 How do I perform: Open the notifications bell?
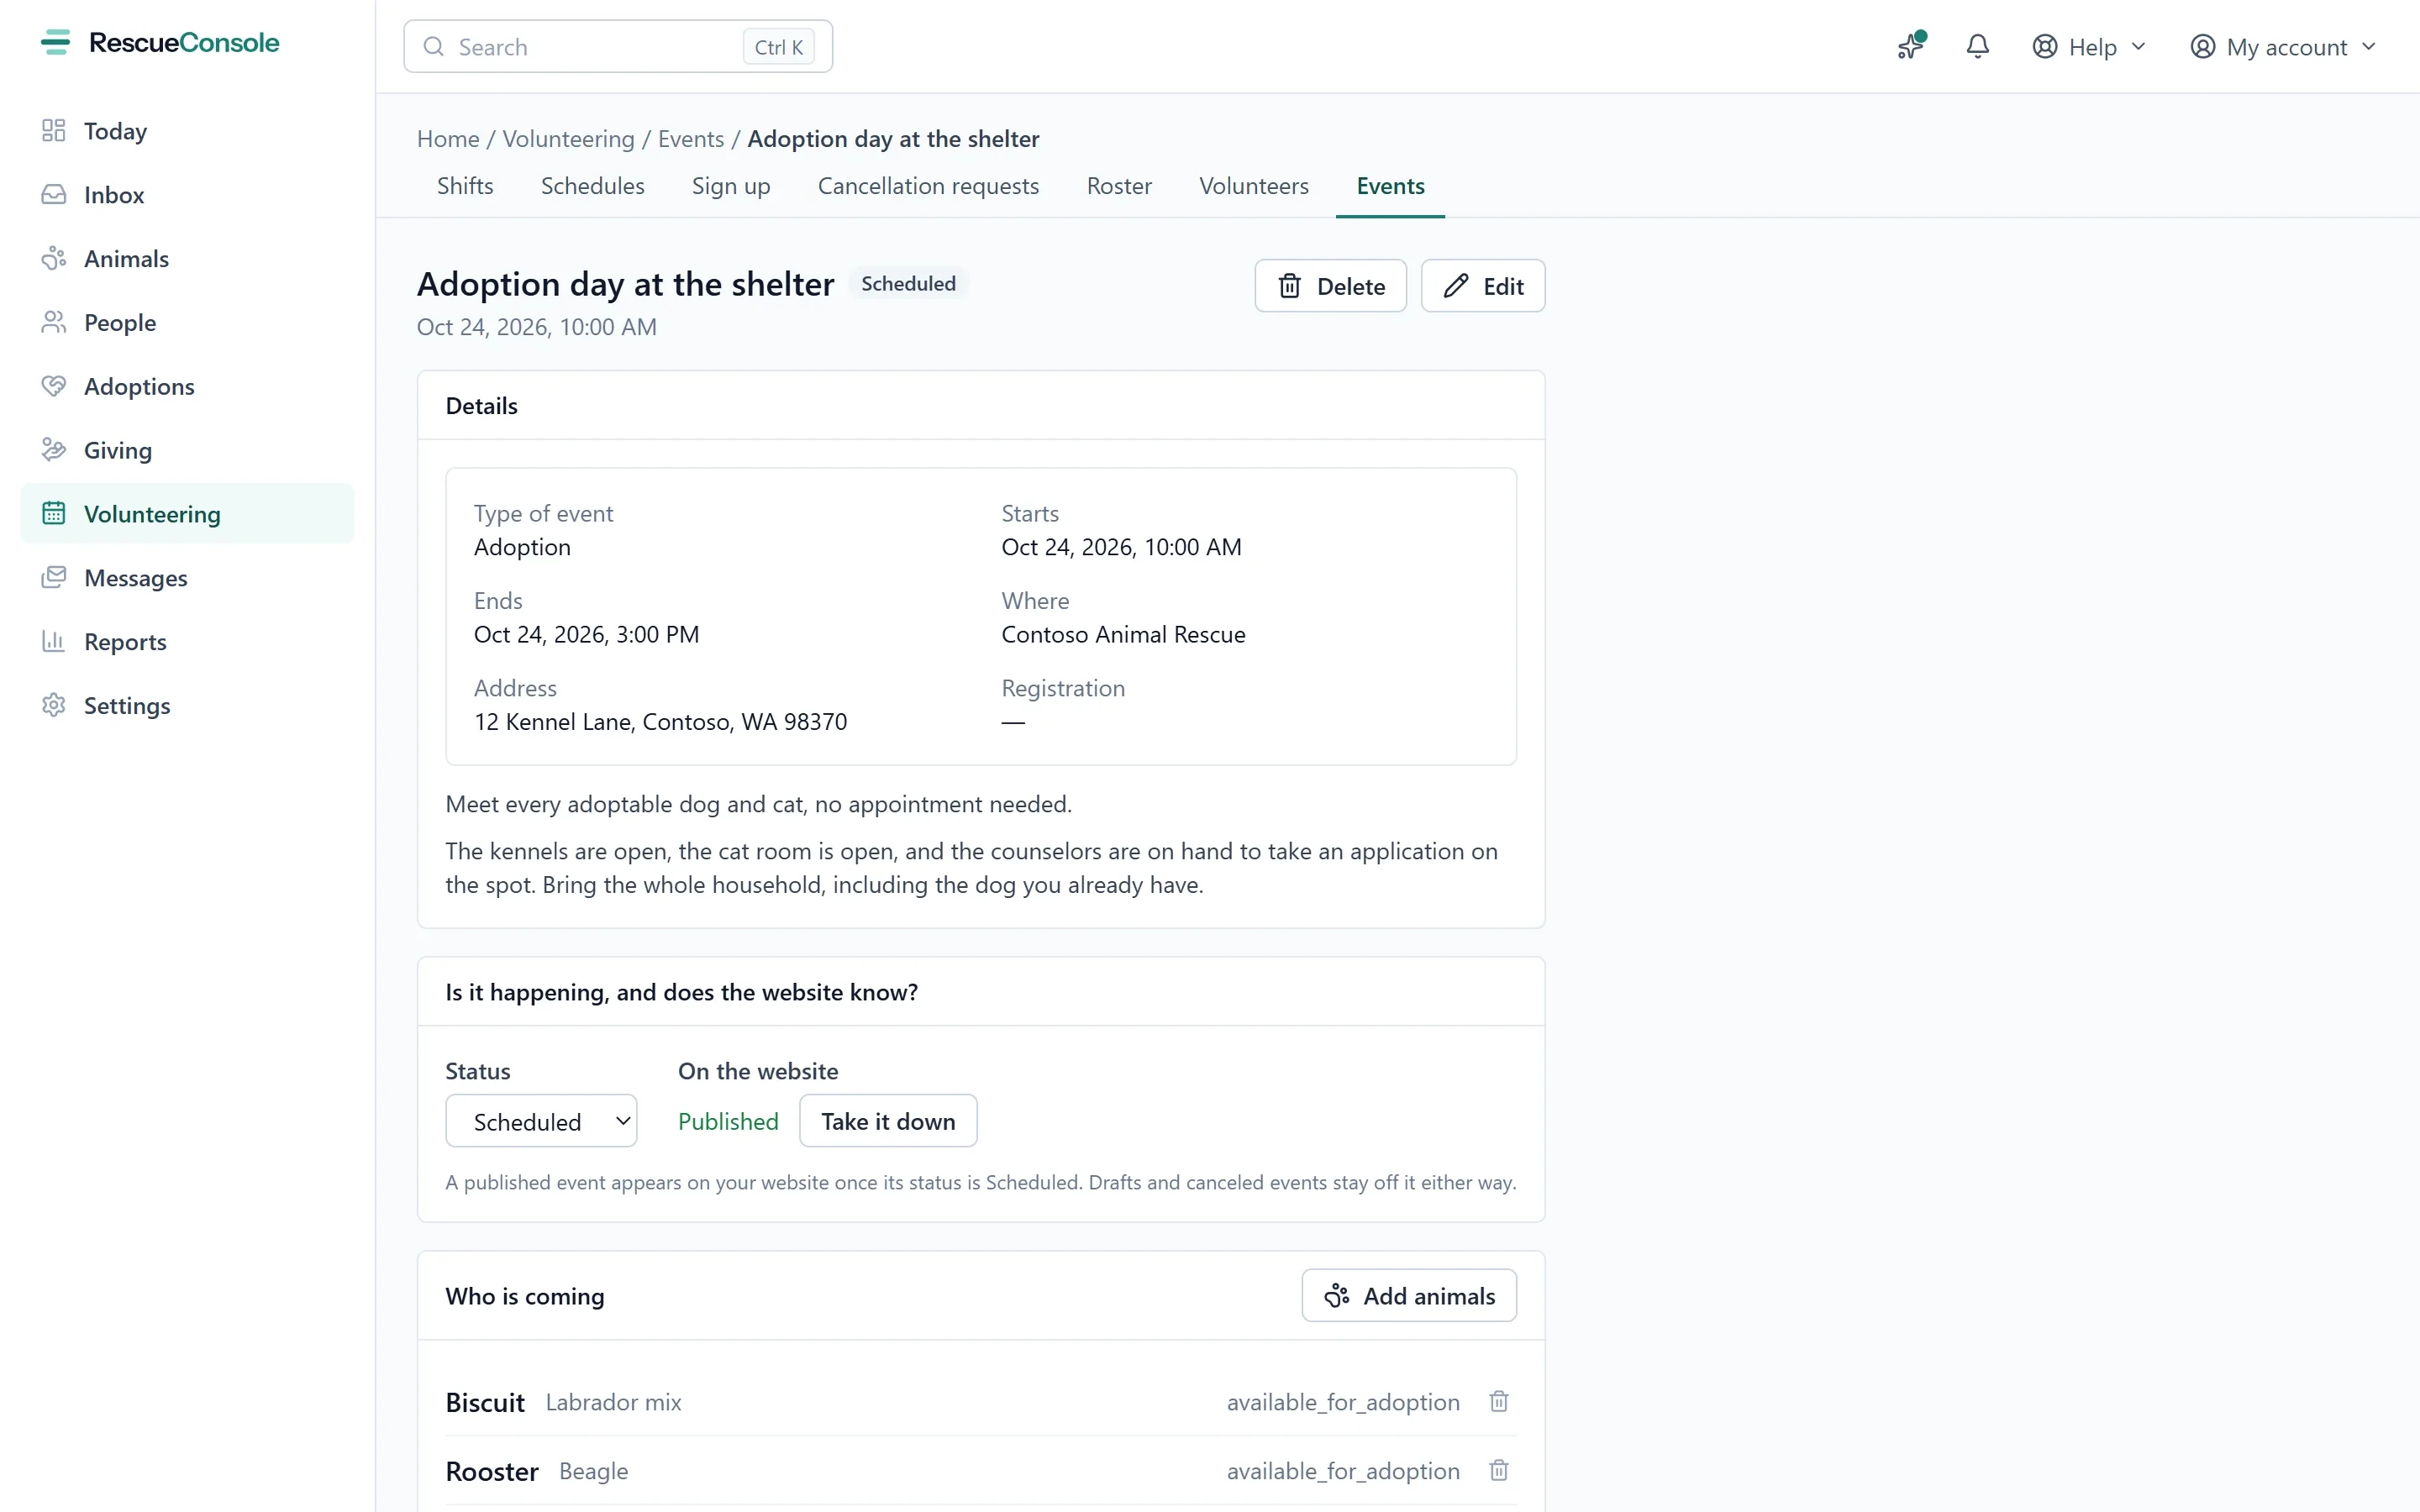(x=1977, y=46)
